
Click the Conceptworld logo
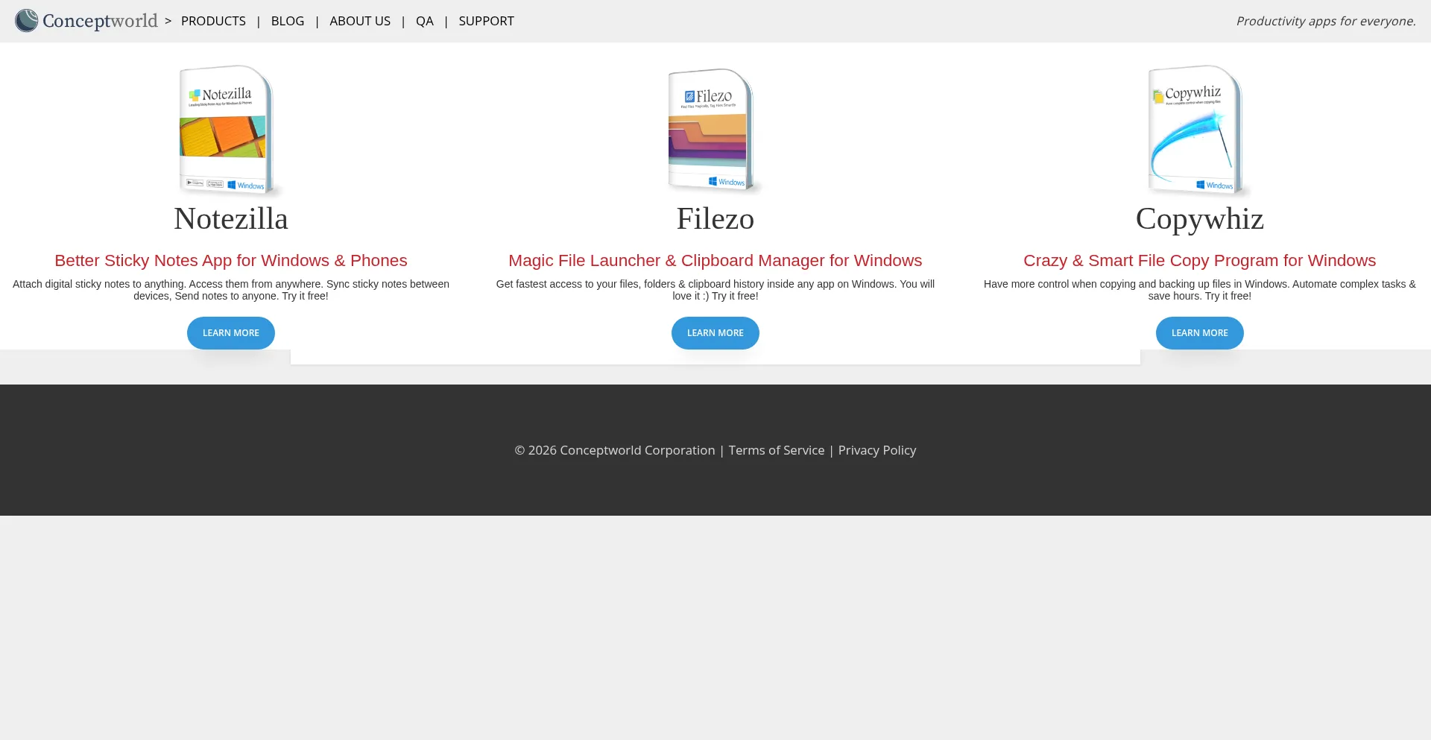coord(86,21)
